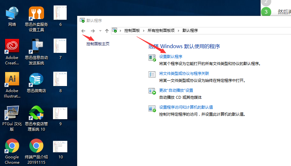This screenshot has height=166, width=291.
Task: Click the 默认程序 breadcrumb item
Action: point(190,31)
